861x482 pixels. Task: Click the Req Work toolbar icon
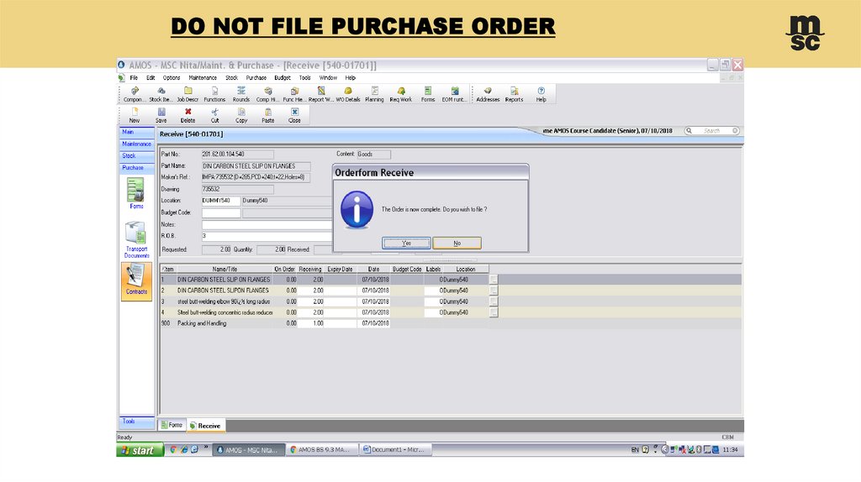pyautogui.click(x=401, y=93)
